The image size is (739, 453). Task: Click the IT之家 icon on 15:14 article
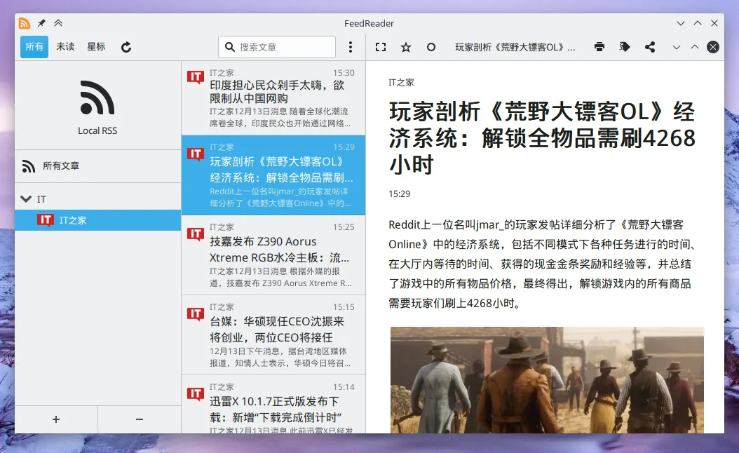[x=195, y=393]
